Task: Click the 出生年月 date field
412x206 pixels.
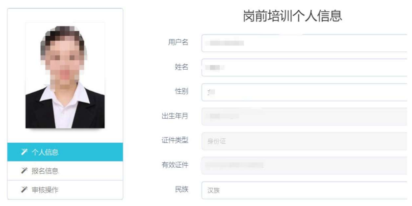Action: (x=304, y=117)
